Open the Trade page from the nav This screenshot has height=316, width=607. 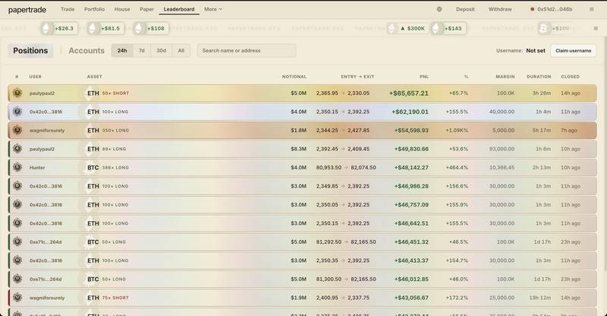pos(68,9)
